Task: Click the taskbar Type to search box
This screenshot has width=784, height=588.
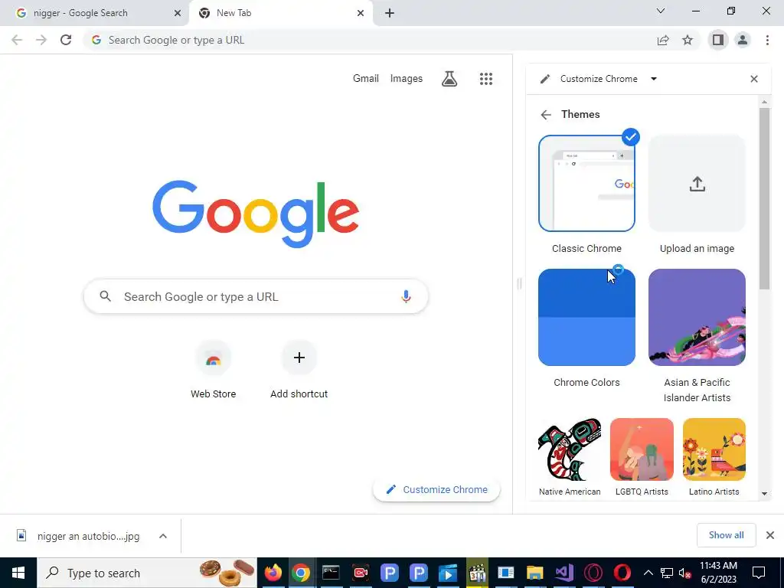Action: (147, 573)
